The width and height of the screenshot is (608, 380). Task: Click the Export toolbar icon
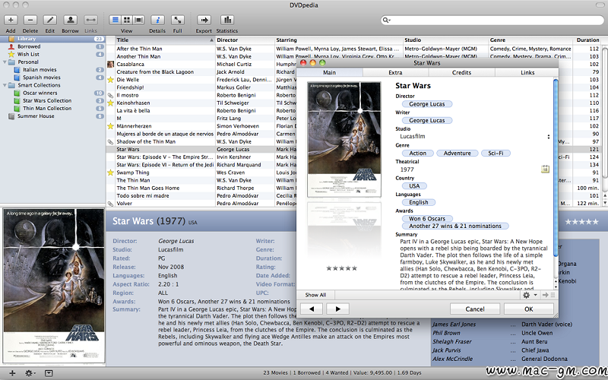pyautogui.click(x=204, y=20)
